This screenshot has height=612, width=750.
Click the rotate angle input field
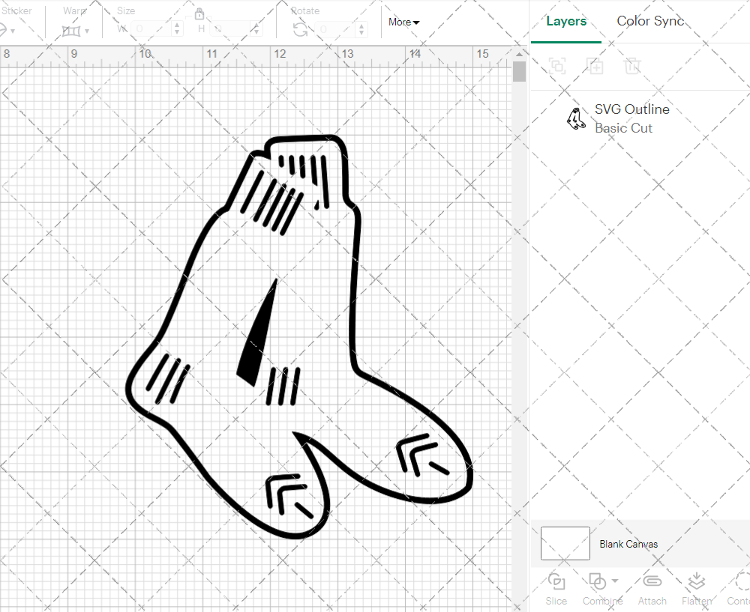[335, 29]
